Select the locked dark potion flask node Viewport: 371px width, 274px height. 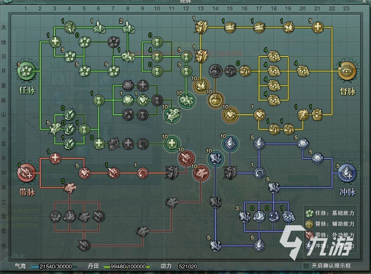pyautogui.click(x=215, y=71)
